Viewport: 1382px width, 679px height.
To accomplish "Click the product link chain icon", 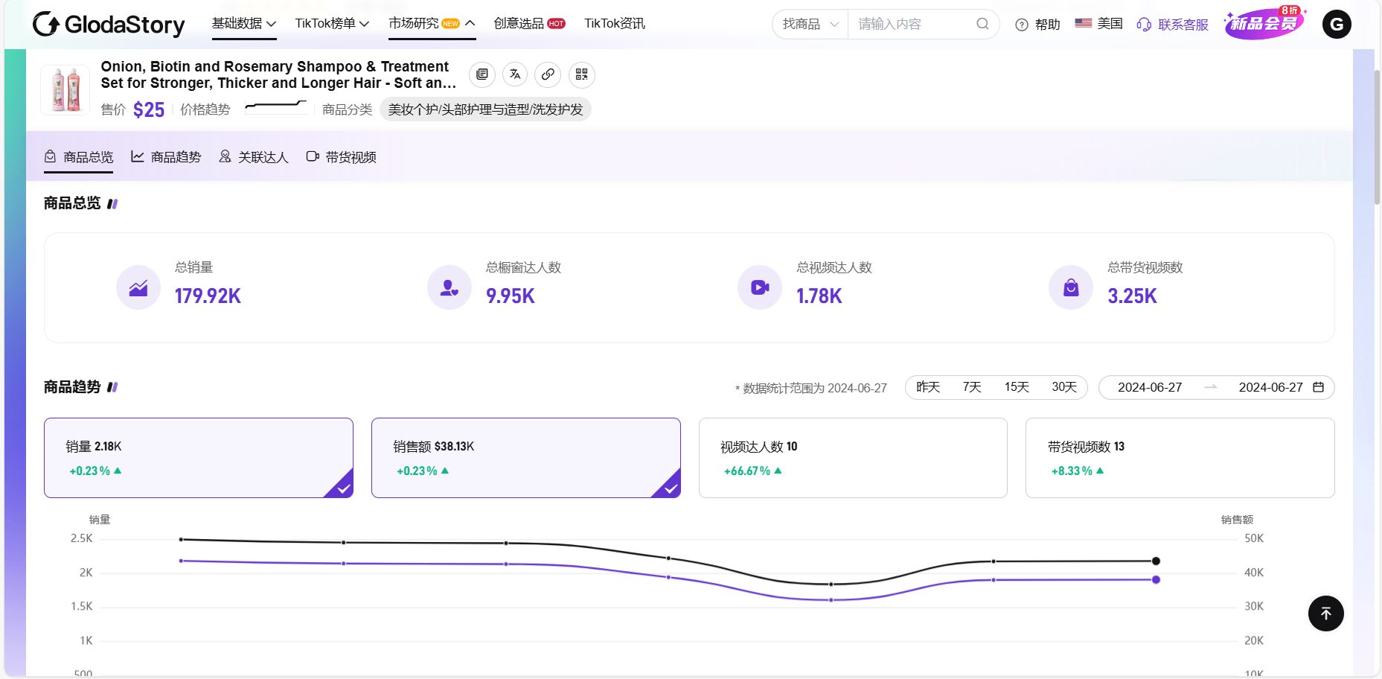I will click(x=548, y=74).
